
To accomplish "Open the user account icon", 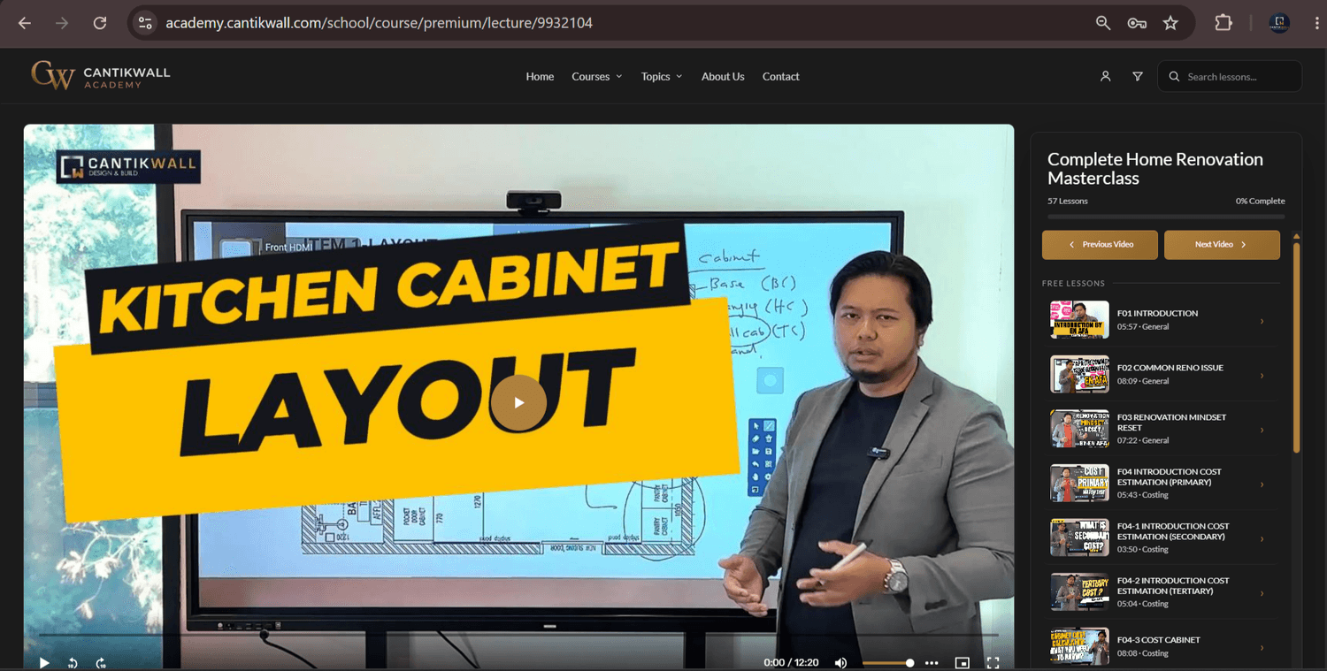I will [1105, 77].
